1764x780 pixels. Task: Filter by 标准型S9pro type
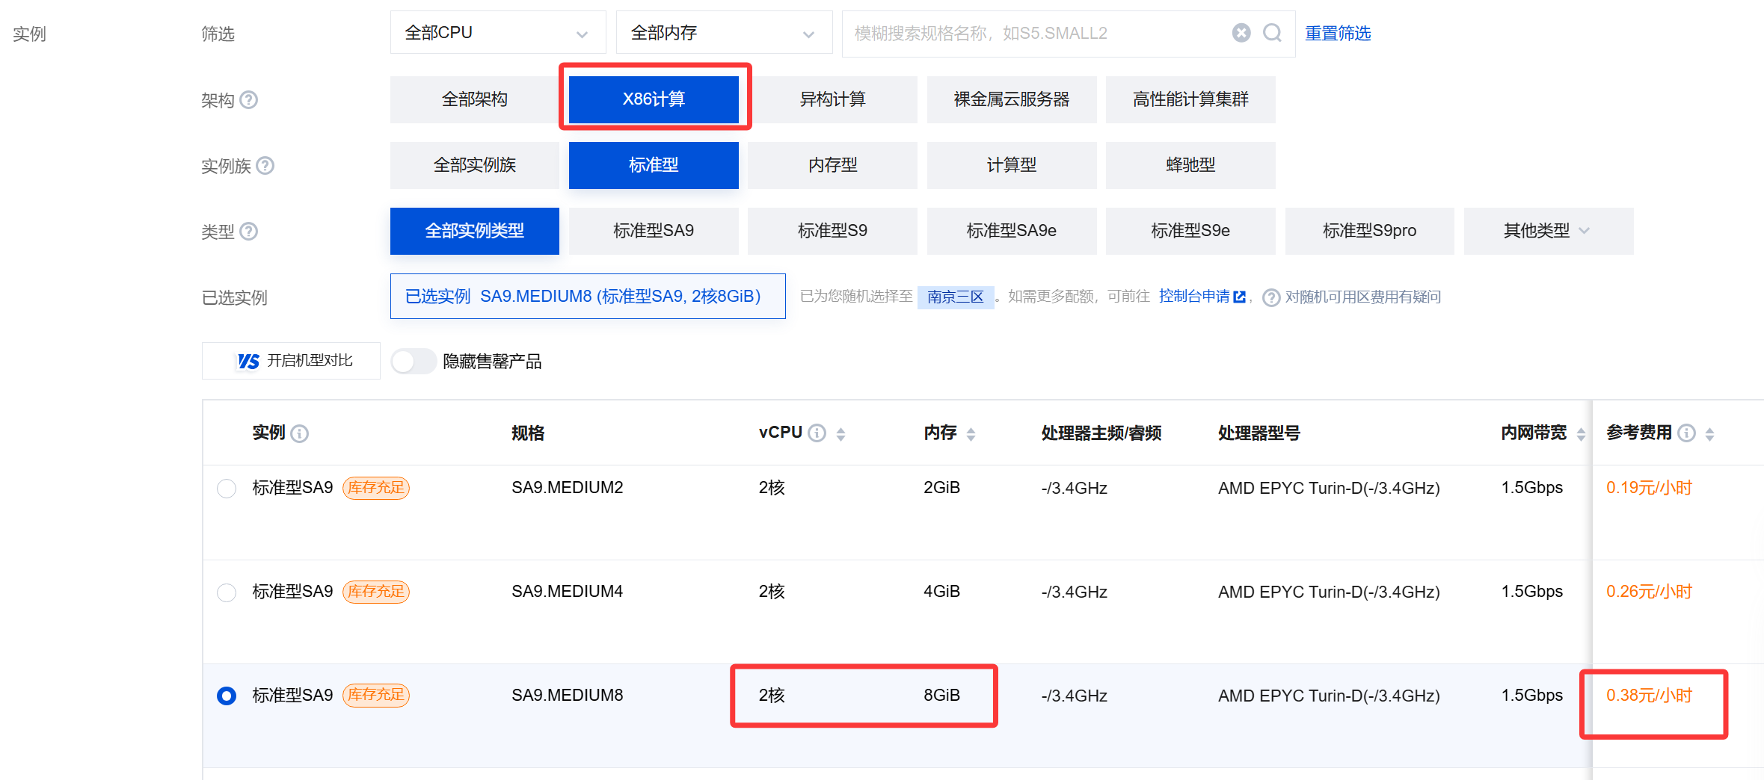click(x=1369, y=231)
